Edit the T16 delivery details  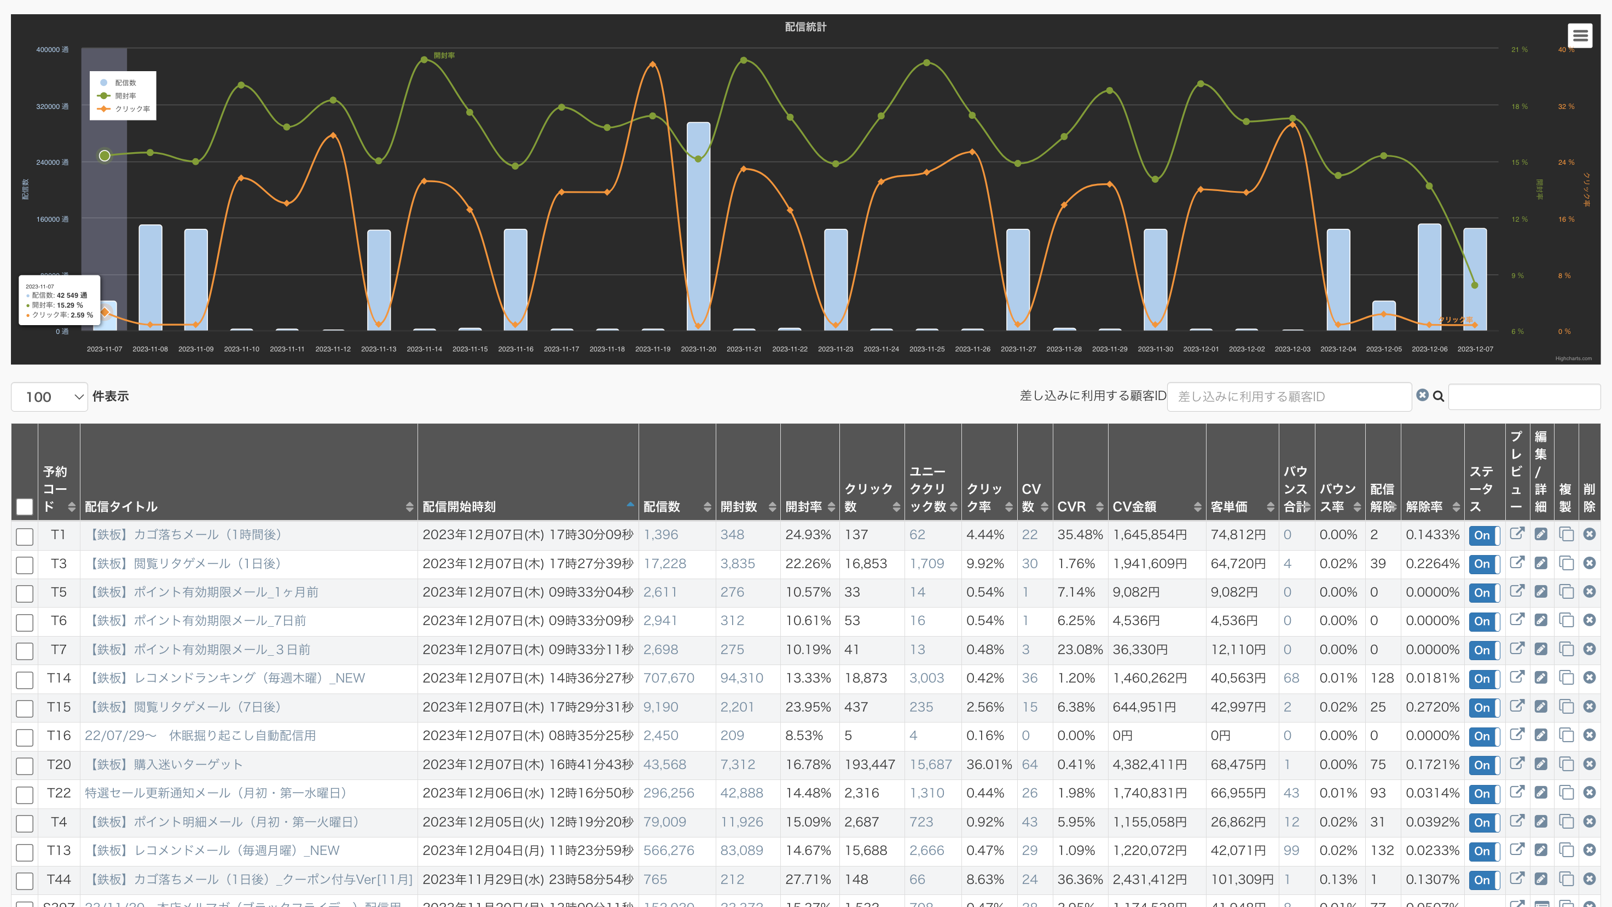tap(1541, 735)
